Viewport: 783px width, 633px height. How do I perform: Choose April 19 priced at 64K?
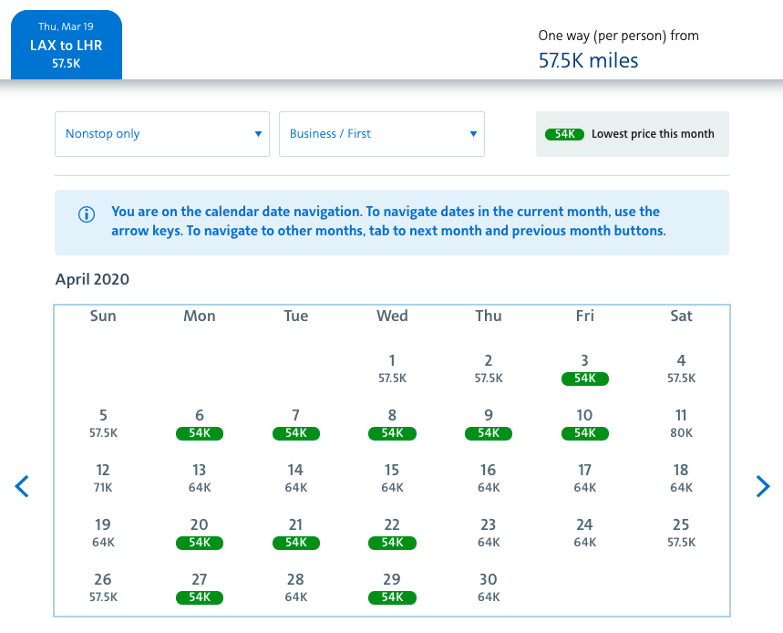point(103,534)
